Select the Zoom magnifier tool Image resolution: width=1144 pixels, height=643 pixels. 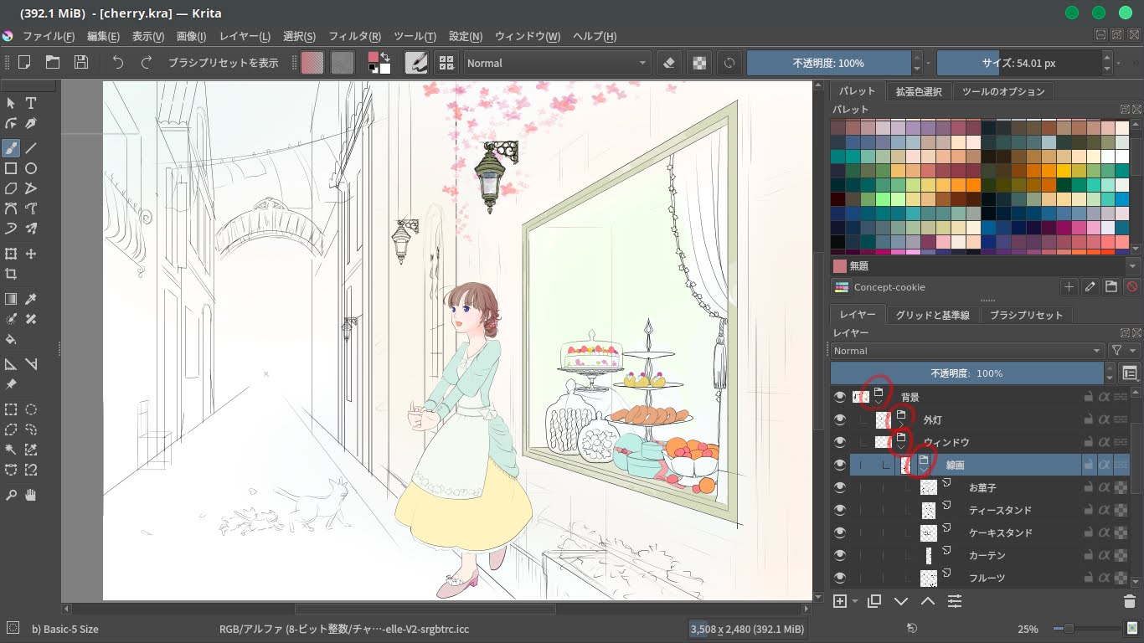click(11, 495)
